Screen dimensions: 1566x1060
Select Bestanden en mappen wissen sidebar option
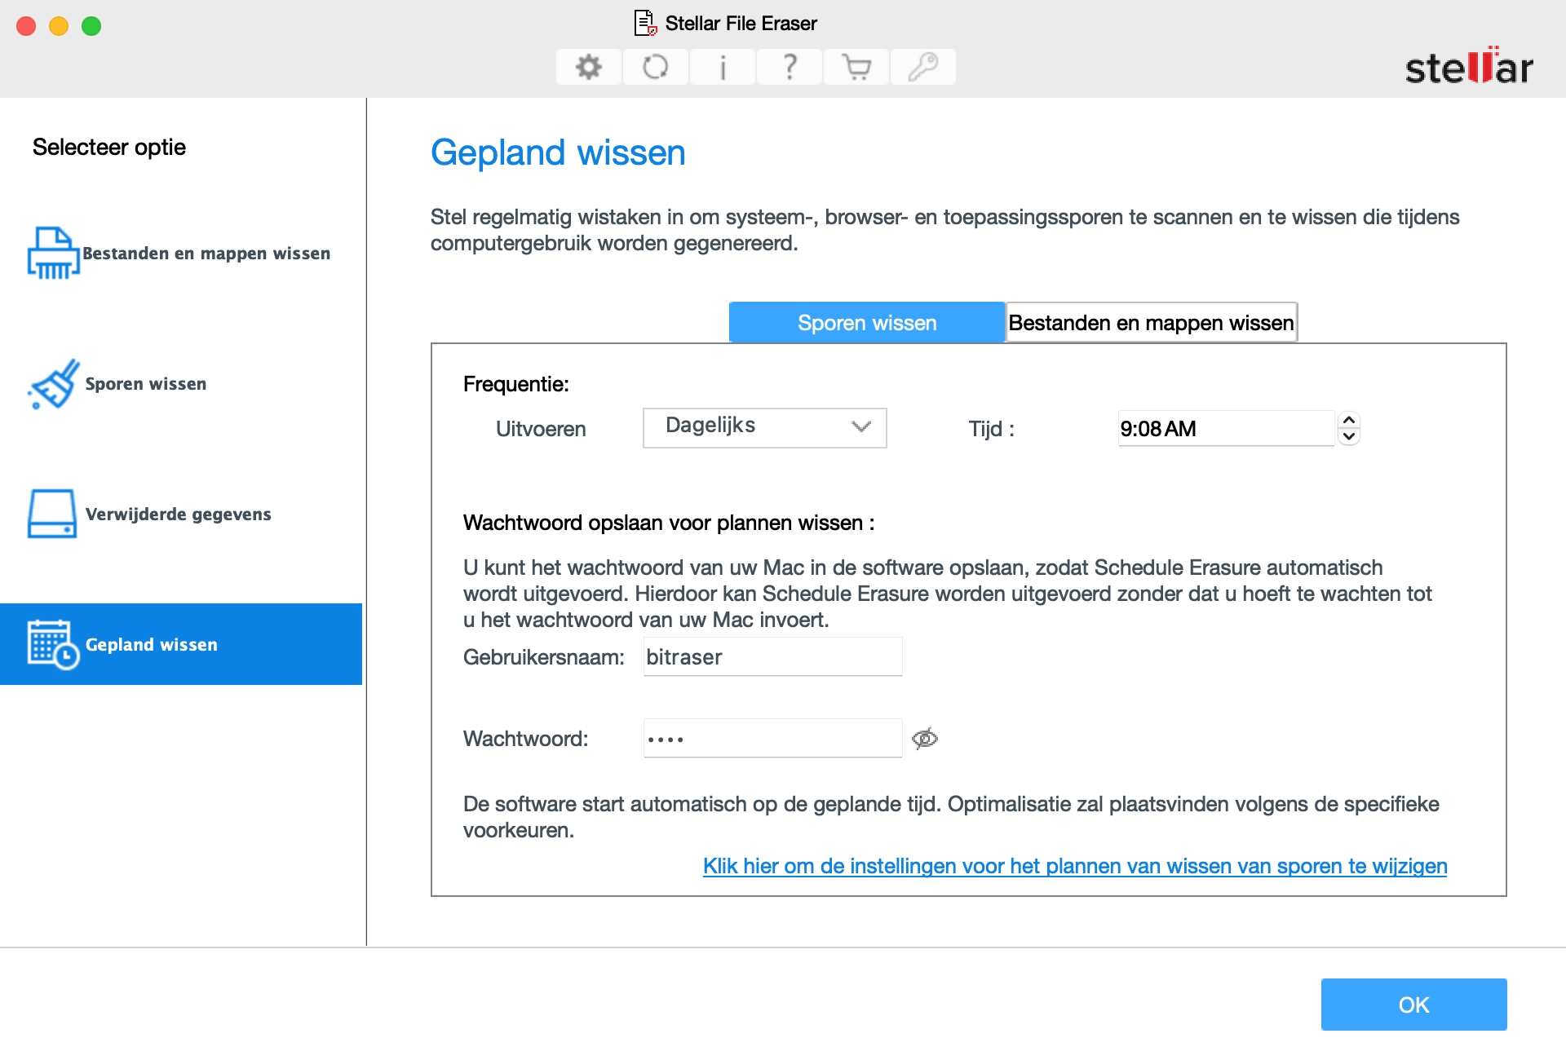[181, 253]
